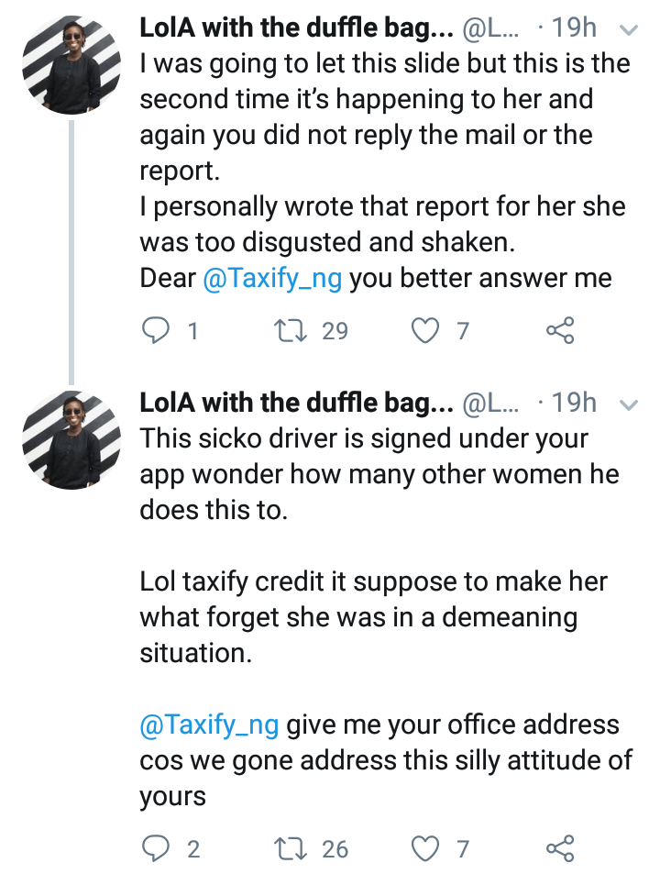The image size is (660, 874).
Task: Retweet the second tweet with 26 retweets
Action: coord(293,848)
